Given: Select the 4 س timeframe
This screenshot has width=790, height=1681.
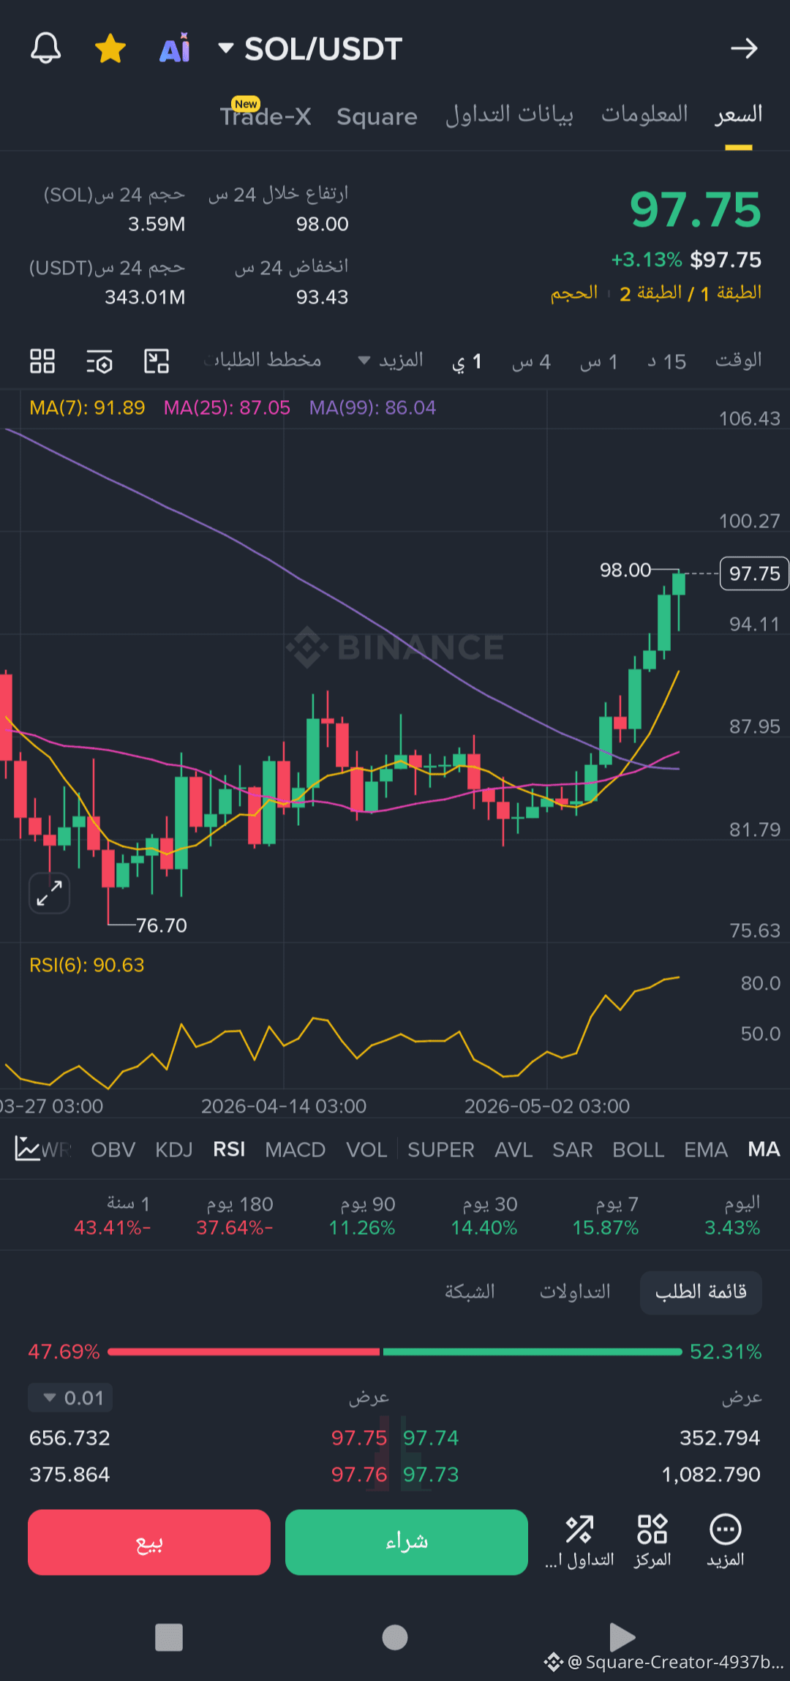Looking at the screenshot, I should (x=531, y=361).
